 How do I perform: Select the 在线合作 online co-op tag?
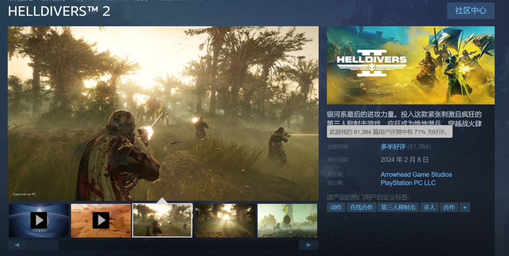[x=361, y=208]
